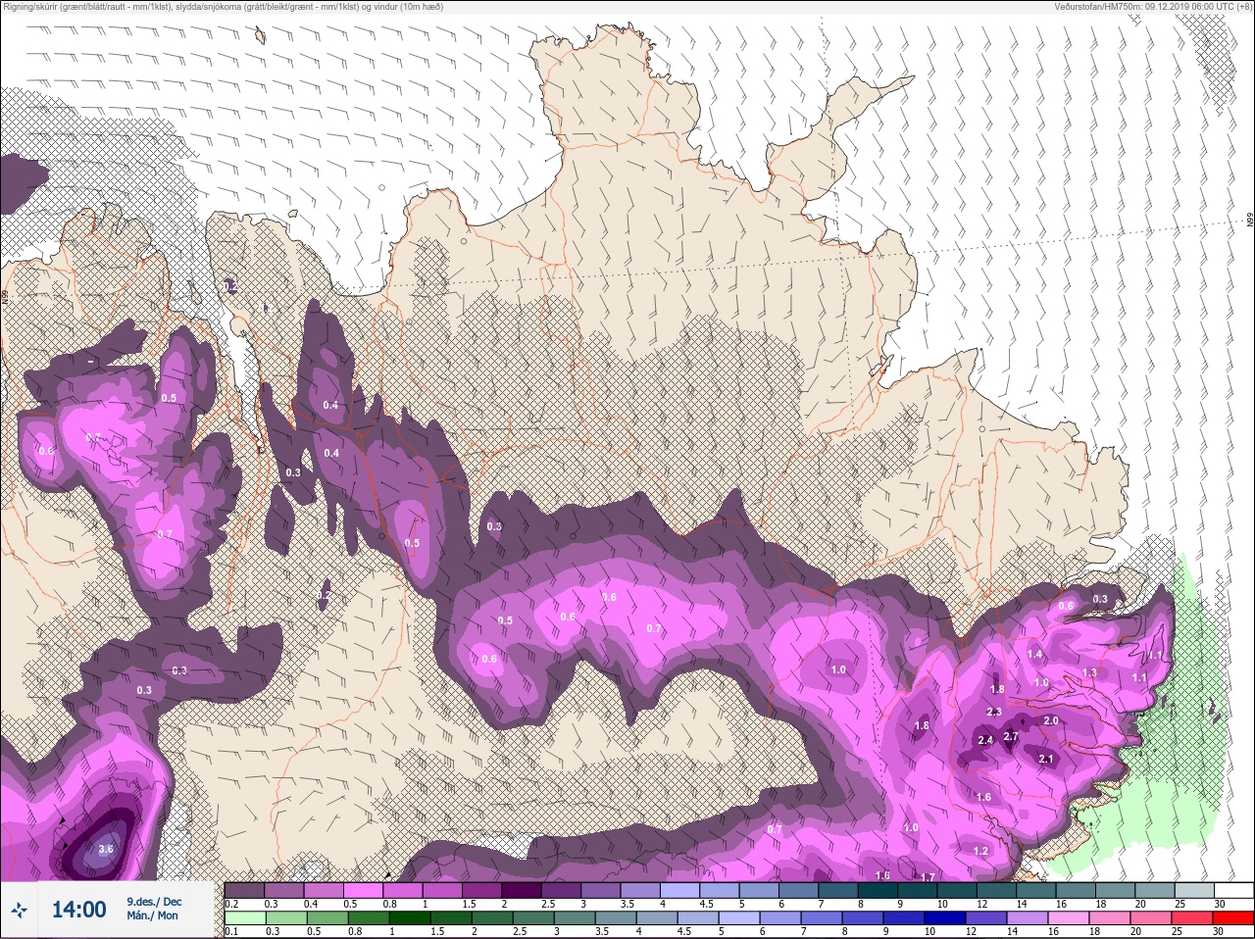Click the 'Mán./ Mon' weekday label
Screen dimensions: 1255x939
(153, 915)
